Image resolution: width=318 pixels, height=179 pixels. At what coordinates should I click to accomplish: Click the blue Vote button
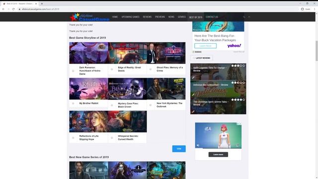coord(179,149)
